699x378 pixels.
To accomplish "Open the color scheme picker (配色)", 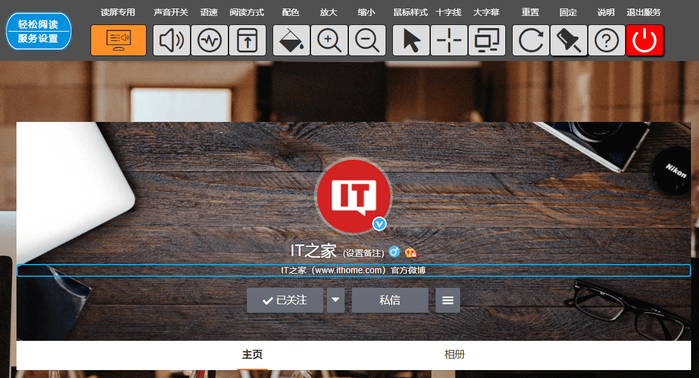I will (x=291, y=40).
